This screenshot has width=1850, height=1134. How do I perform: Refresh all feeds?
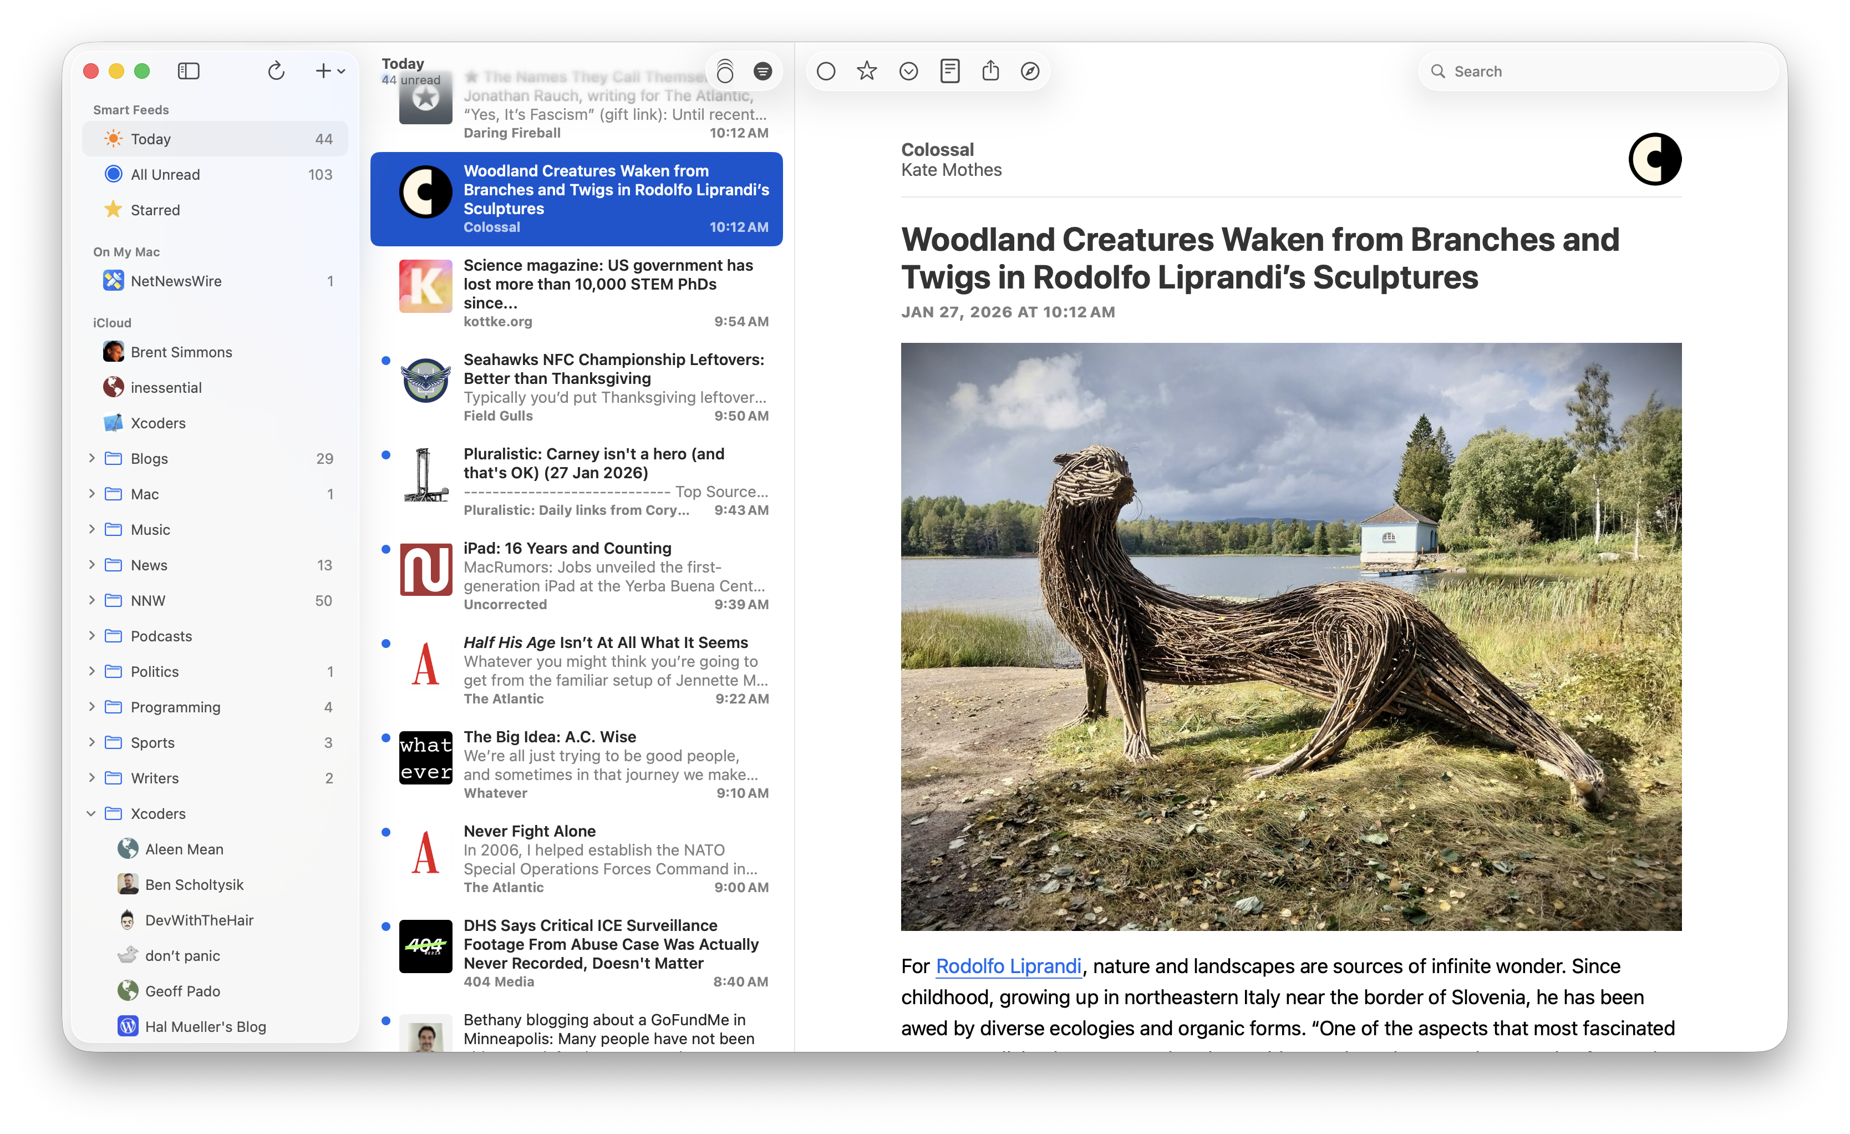click(276, 72)
